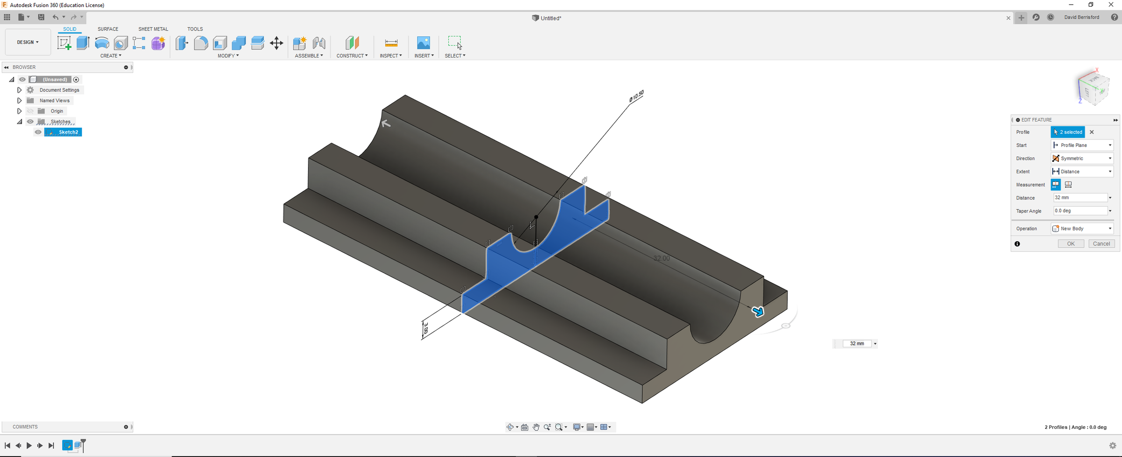This screenshot has width=1122, height=457.
Task: Expand the Named Views tree node
Action: coord(19,101)
